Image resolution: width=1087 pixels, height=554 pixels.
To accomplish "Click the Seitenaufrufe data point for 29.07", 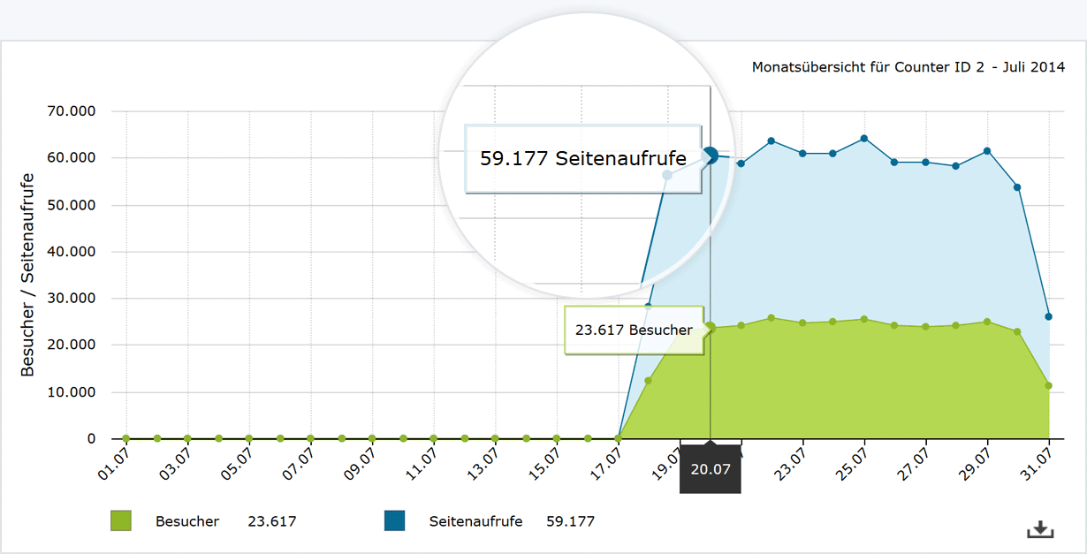I will coord(987,151).
